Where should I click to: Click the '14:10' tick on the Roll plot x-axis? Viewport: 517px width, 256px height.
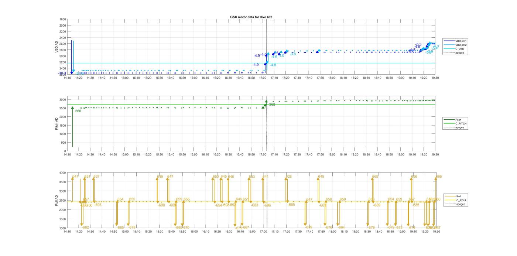click(x=67, y=232)
